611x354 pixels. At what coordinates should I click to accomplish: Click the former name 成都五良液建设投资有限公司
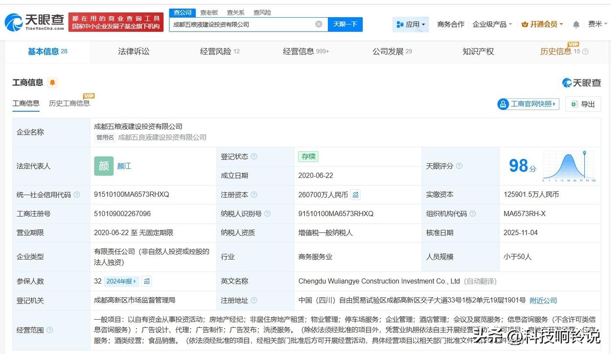[162, 137]
